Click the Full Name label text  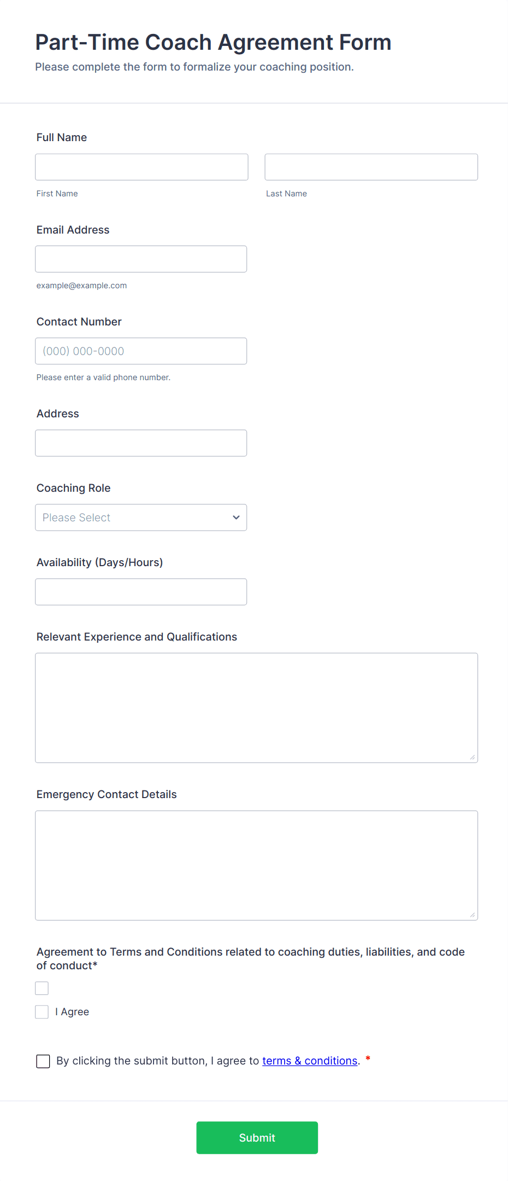(x=62, y=137)
